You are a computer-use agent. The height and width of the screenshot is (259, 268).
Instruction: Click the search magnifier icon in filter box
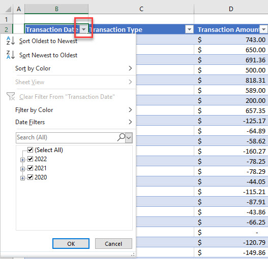(x=121, y=137)
